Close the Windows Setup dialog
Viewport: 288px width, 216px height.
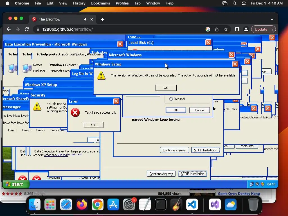(235, 64)
